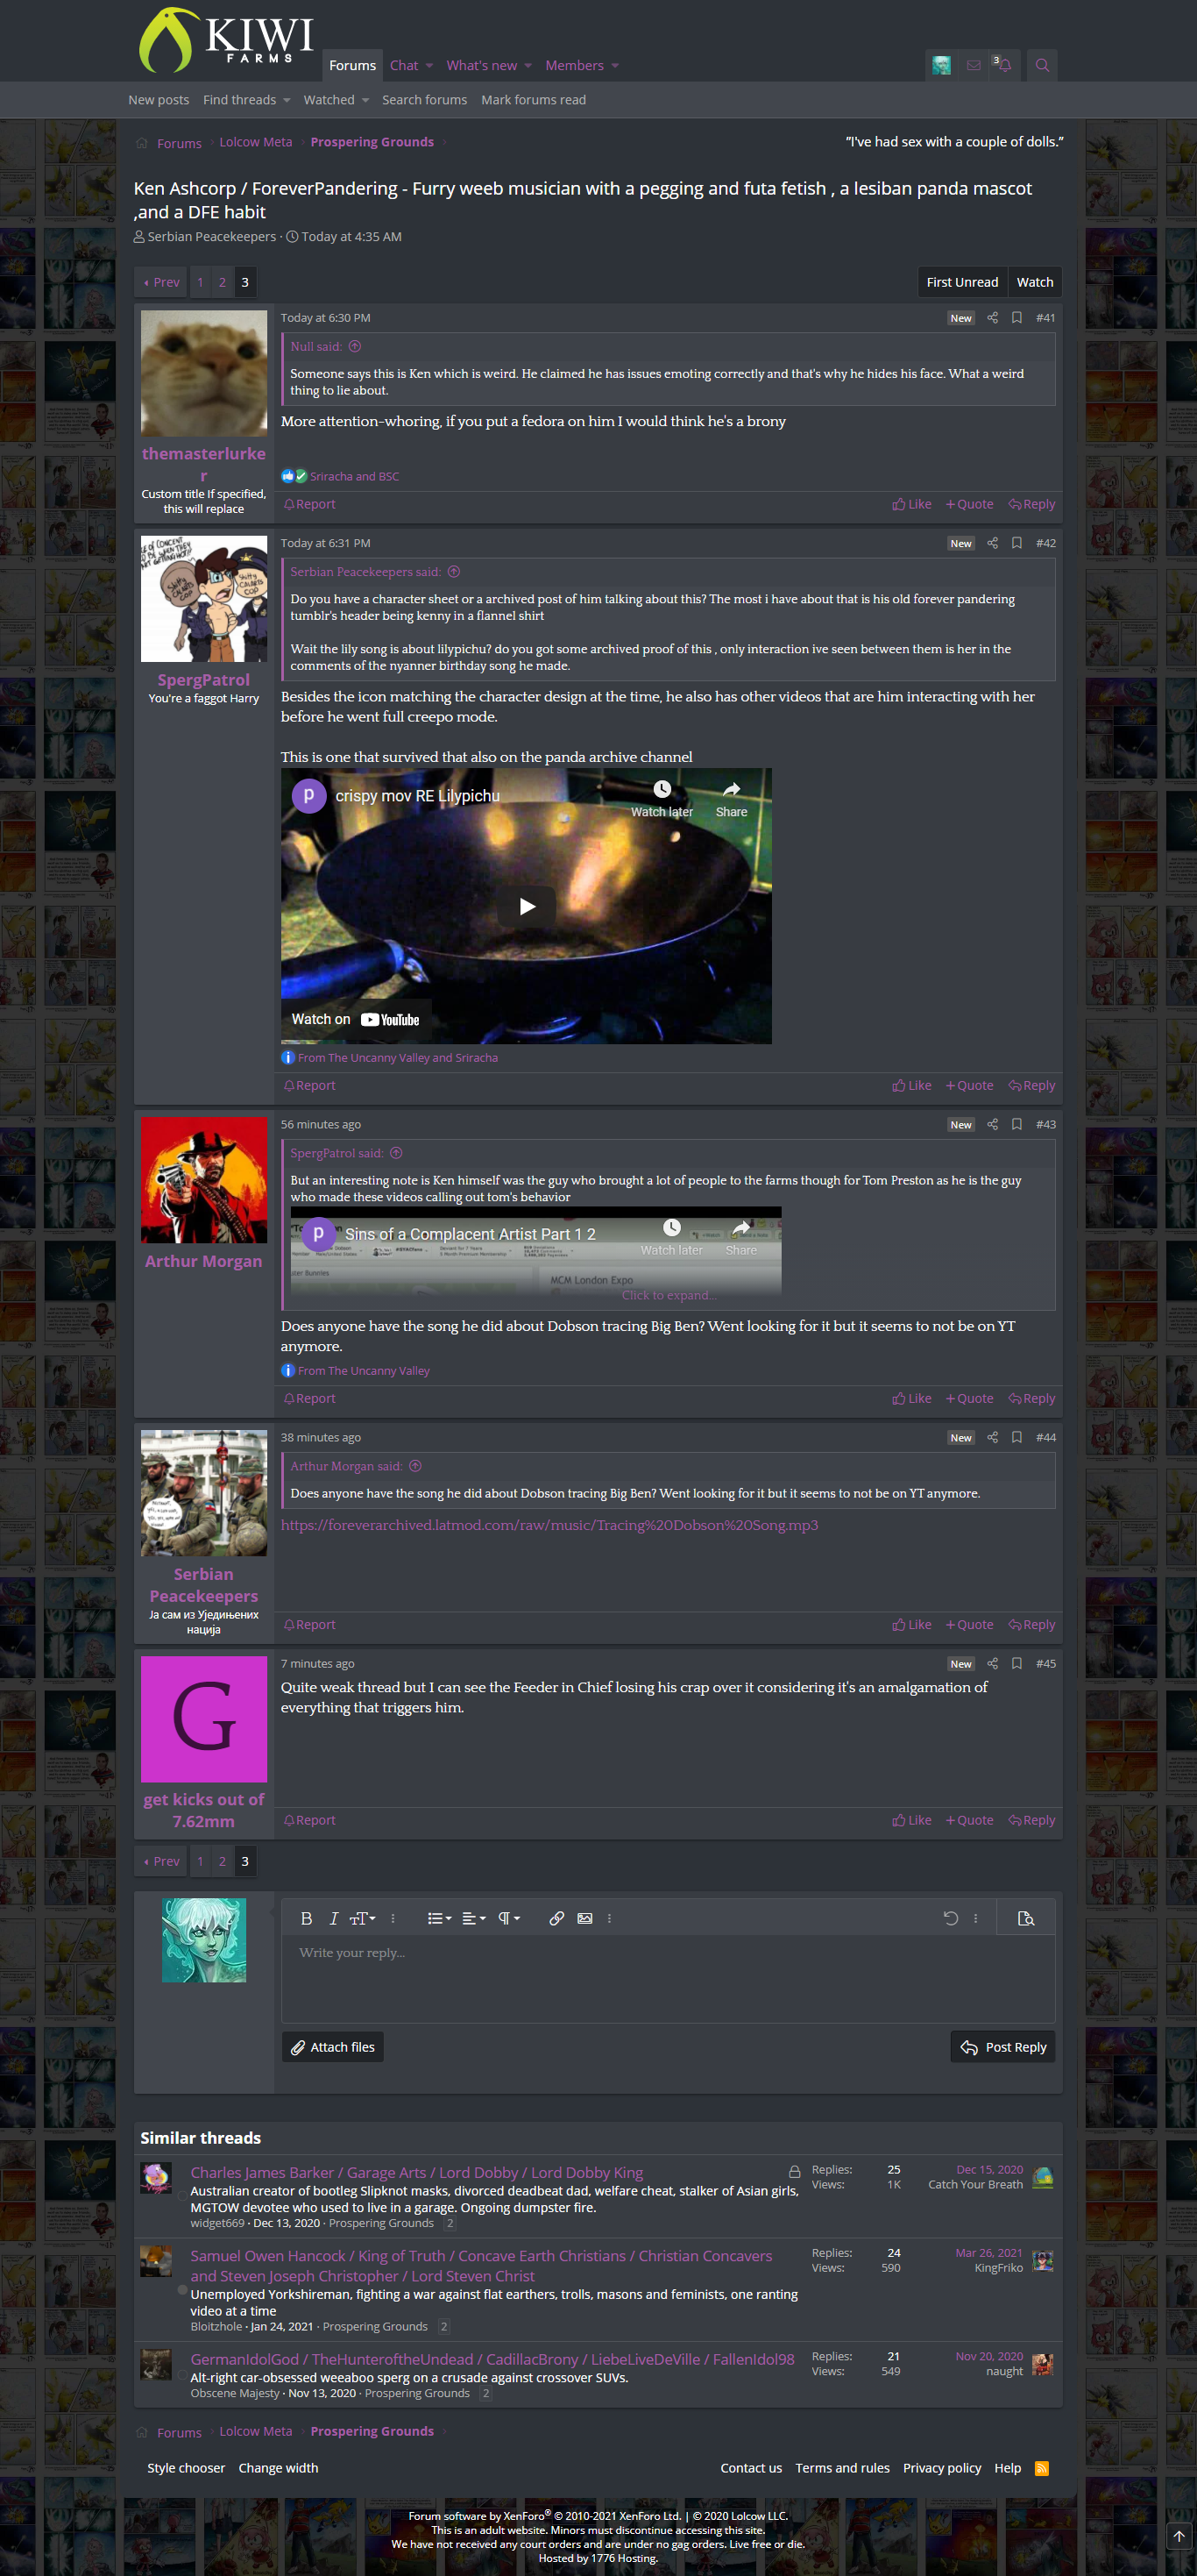Open the list dropdown in editor
1197x2576 pixels.
point(440,1918)
